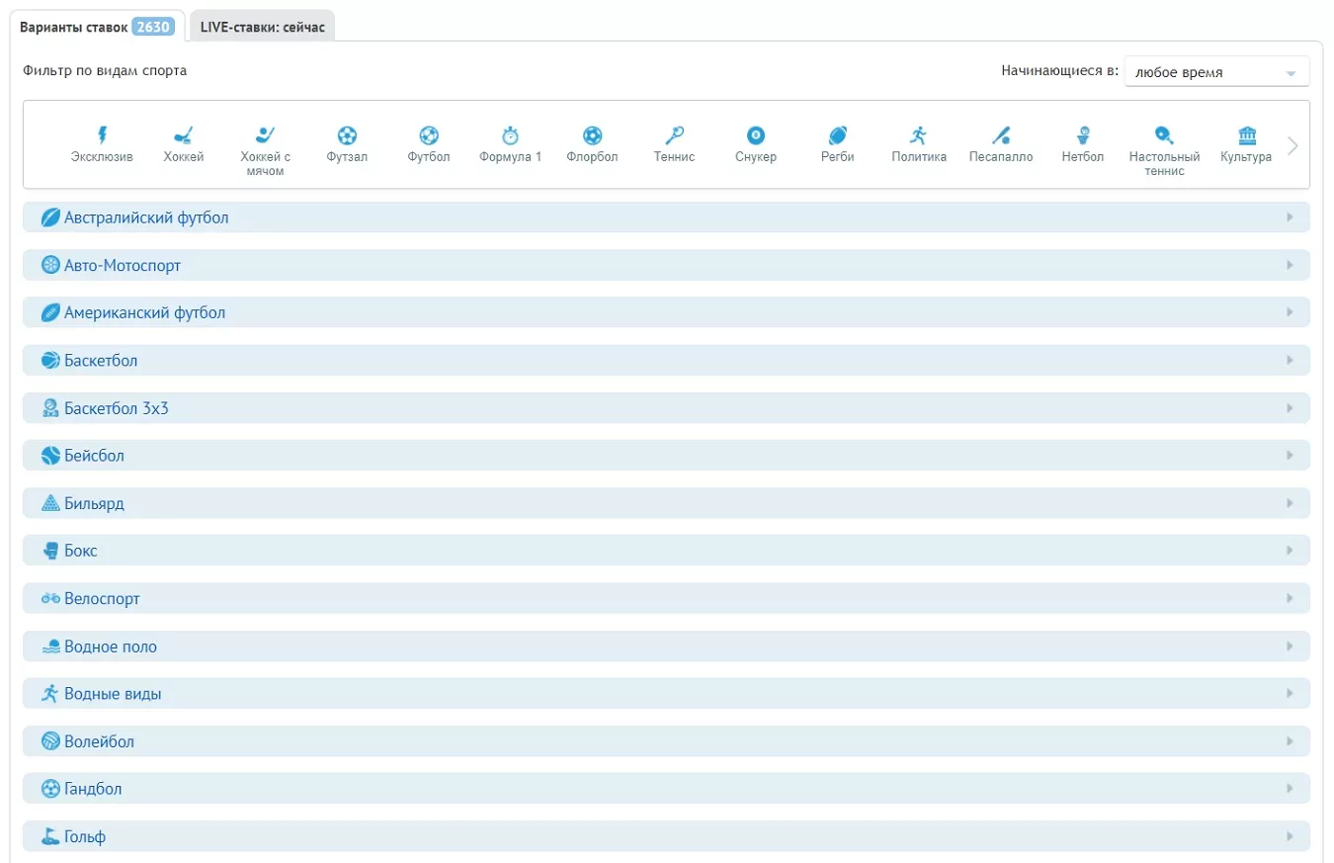Filter by Регби ball icon
The image size is (1334, 863).
[x=837, y=136]
